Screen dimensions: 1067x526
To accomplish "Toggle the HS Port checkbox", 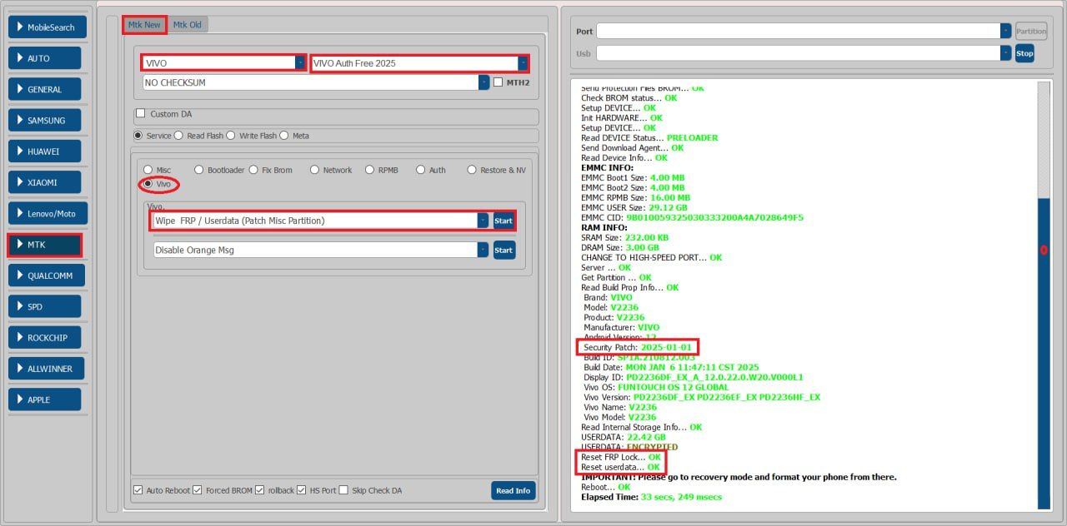I will [302, 490].
